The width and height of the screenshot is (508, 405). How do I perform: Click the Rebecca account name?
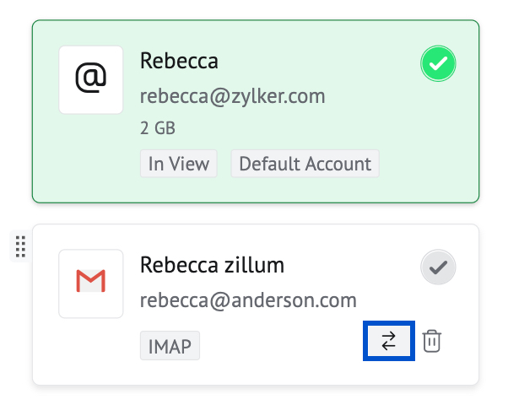click(179, 61)
